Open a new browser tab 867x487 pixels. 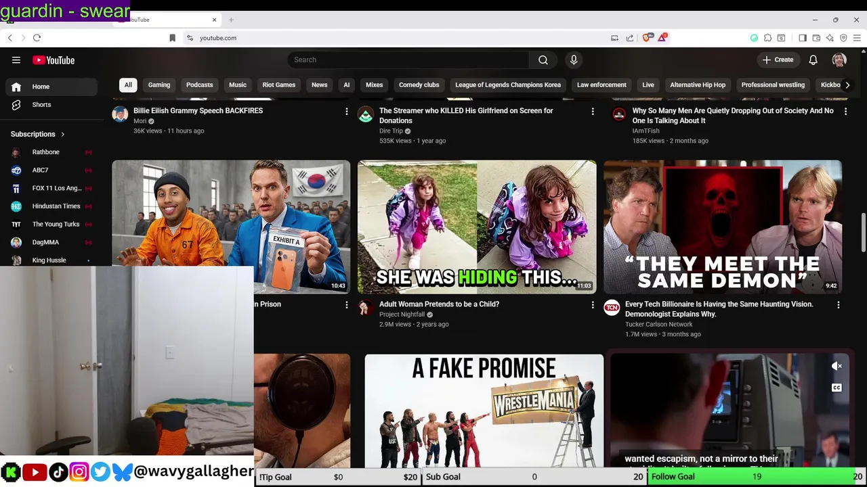click(231, 20)
